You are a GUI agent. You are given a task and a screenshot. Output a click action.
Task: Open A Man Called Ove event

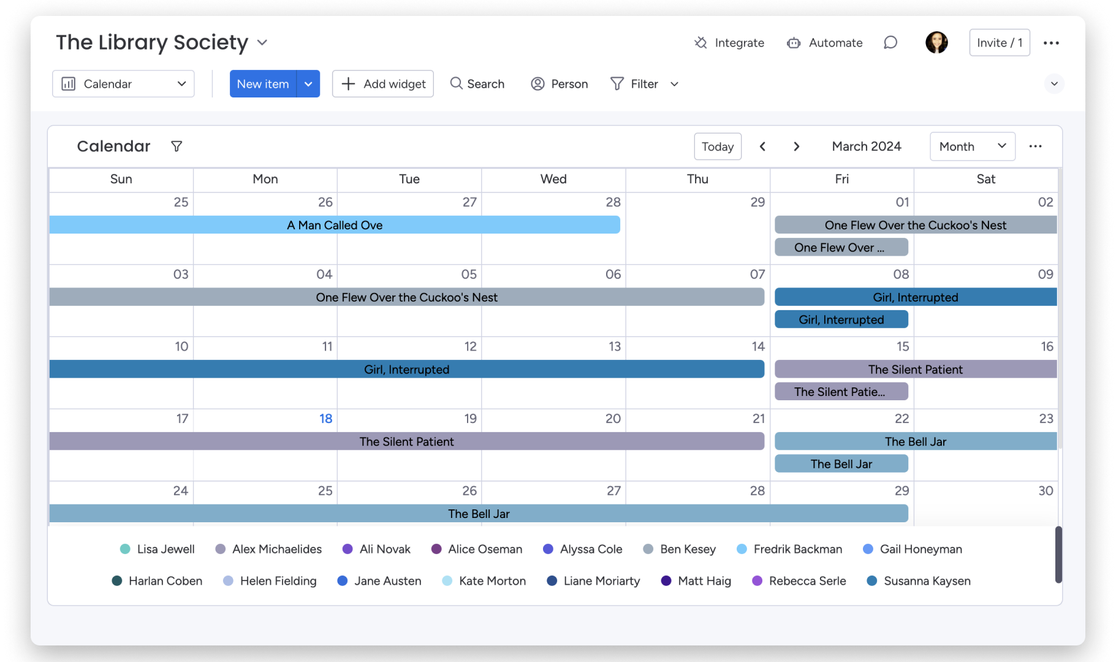click(x=335, y=225)
